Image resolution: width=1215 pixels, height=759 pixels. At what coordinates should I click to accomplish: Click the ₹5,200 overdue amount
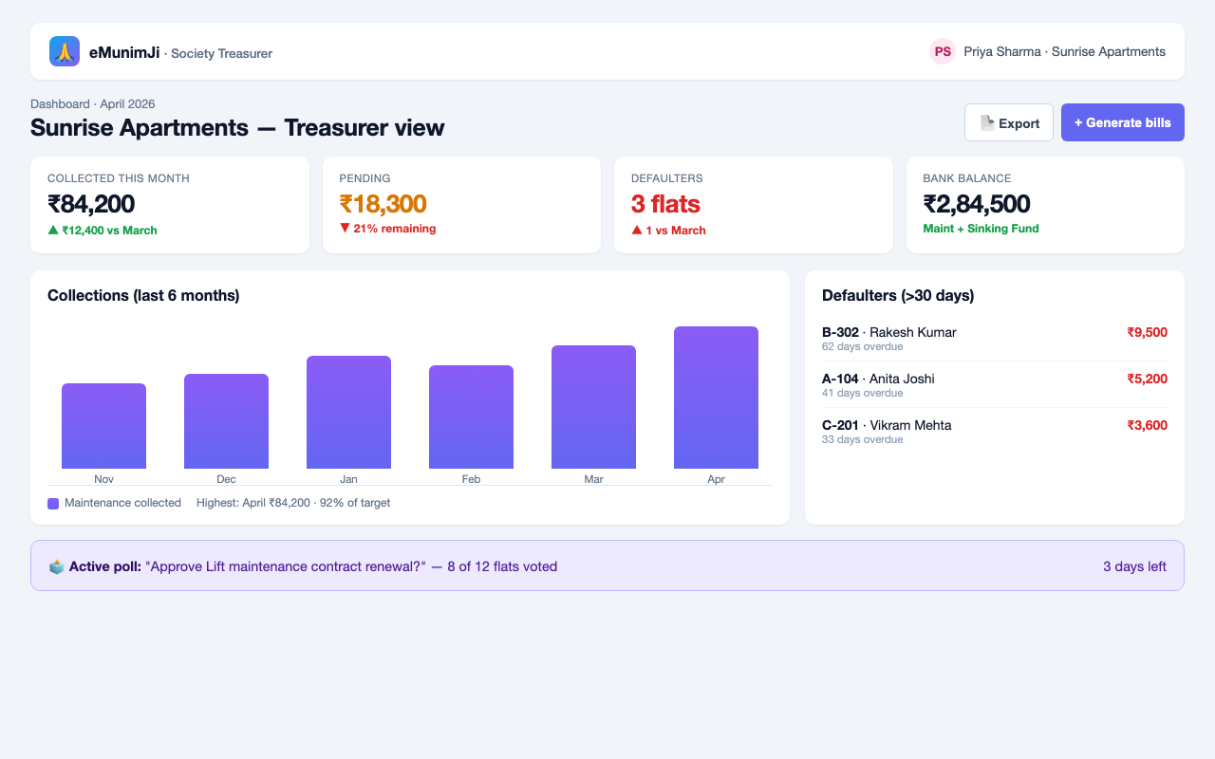click(x=1147, y=379)
